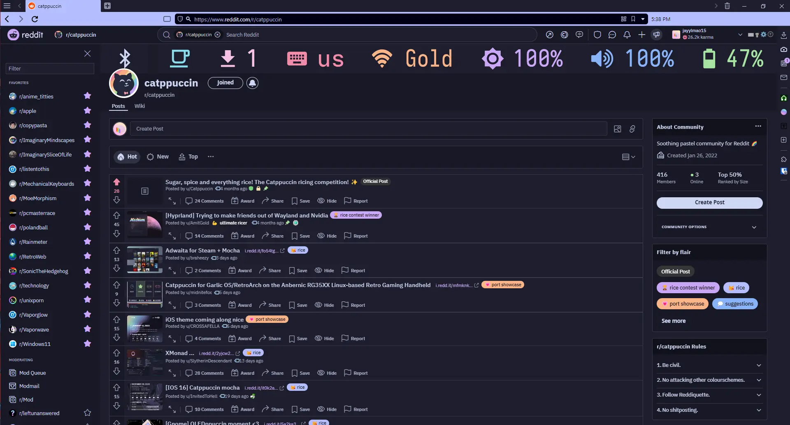Click the volume speaker icon at 100%
The width and height of the screenshot is (790, 425).
(602, 58)
